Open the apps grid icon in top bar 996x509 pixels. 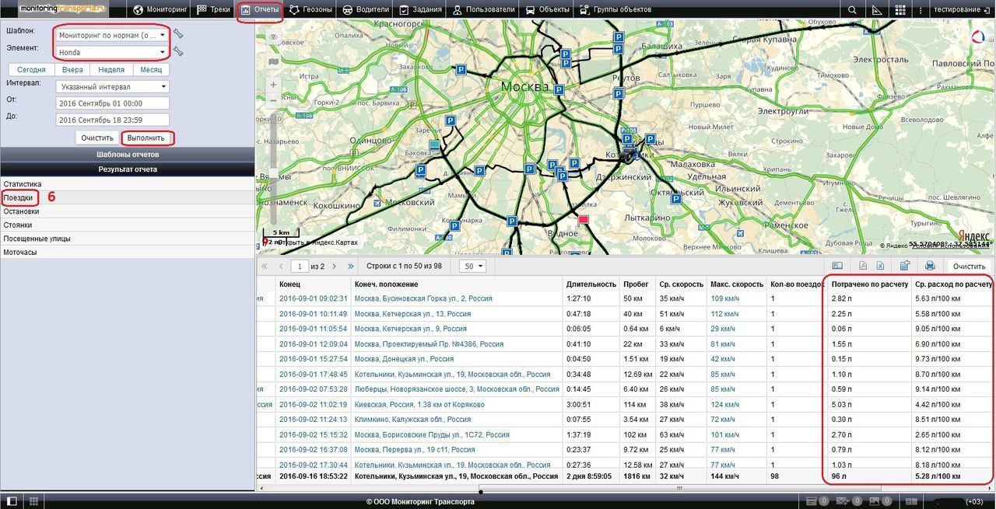point(900,10)
